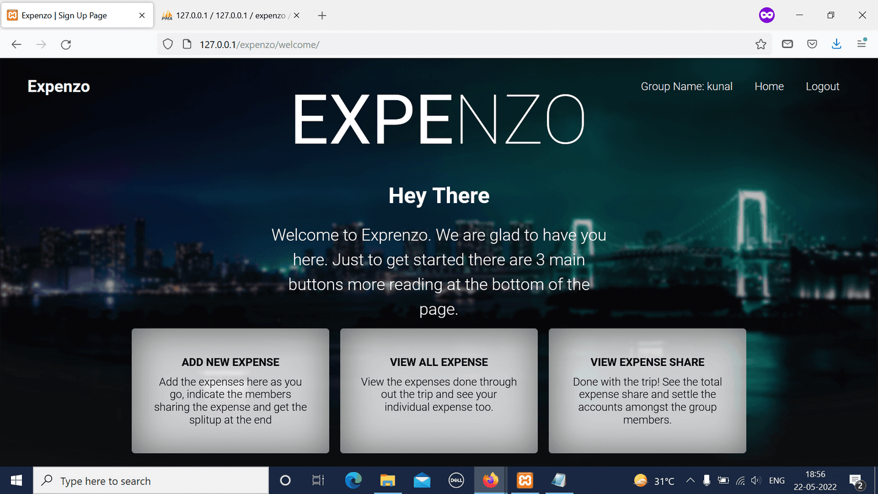Open the VIEW ALL EXPENSE card

(439, 391)
